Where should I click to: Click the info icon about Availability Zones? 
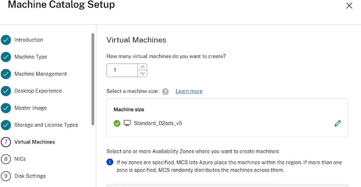tap(110, 162)
